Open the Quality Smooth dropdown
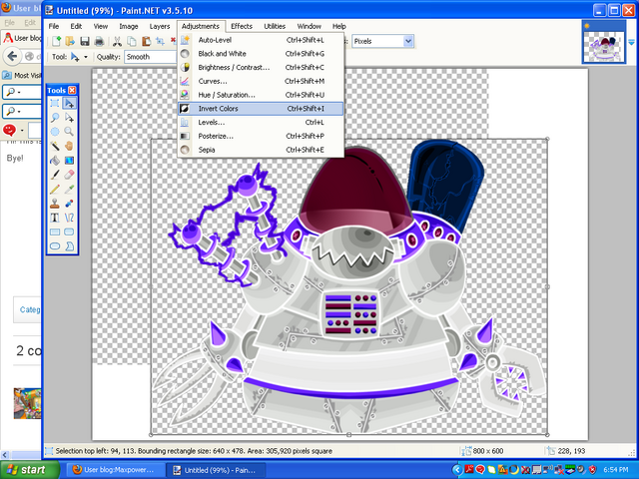 pos(151,57)
